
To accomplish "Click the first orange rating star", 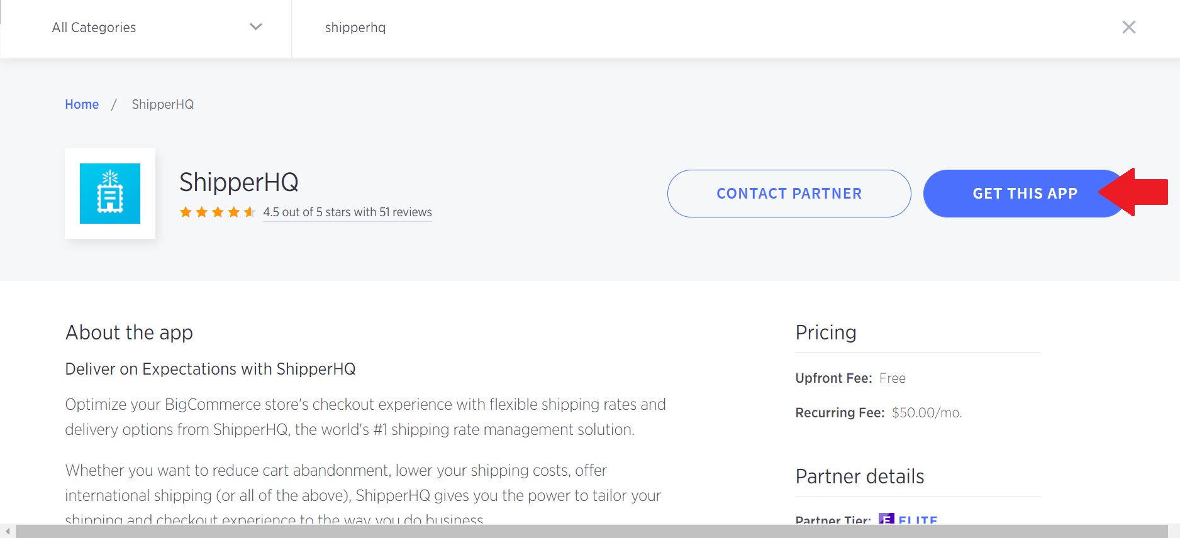I will click(x=186, y=212).
